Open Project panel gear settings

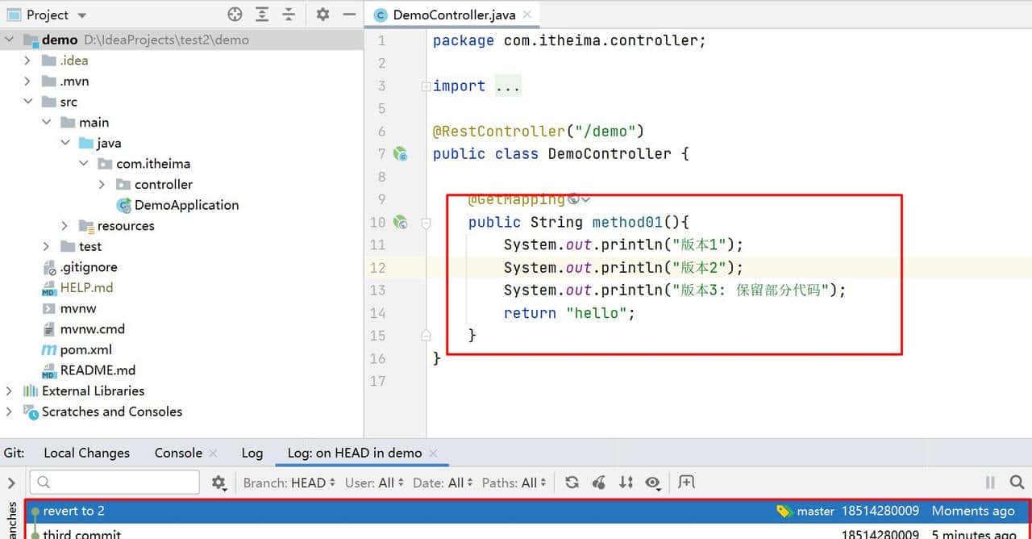(322, 15)
